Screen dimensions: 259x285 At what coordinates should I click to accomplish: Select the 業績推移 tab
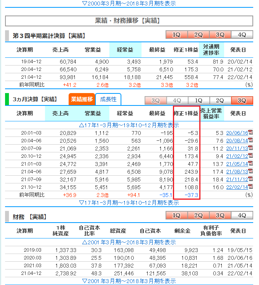click(x=82, y=99)
